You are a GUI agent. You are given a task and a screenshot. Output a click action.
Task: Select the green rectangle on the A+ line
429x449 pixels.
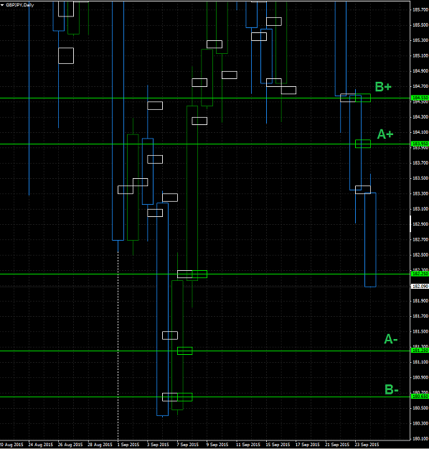(x=363, y=144)
